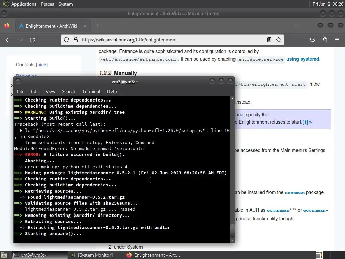Open terminal Search menu

point(68,91)
